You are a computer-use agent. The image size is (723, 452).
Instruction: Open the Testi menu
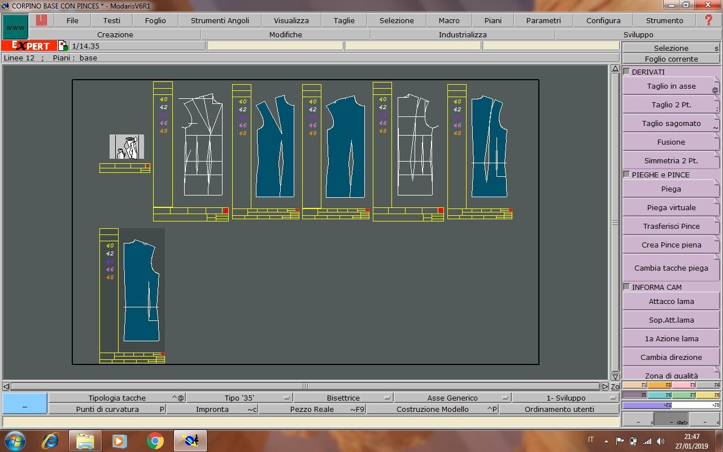(112, 20)
